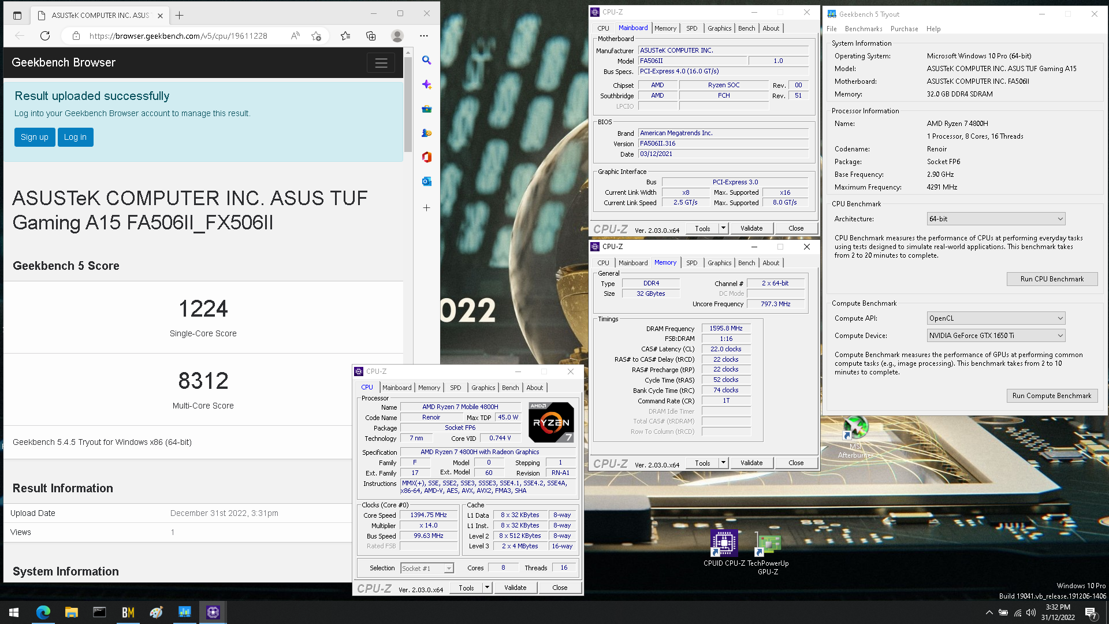The height and width of the screenshot is (624, 1109).
Task: Open CPUID CPU-Z desktop shortcut
Action: [724, 548]
